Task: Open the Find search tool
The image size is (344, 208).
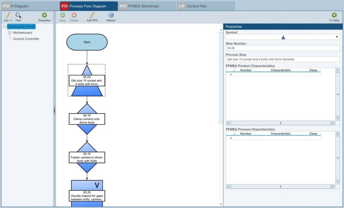Action: [x=18, y=15]
